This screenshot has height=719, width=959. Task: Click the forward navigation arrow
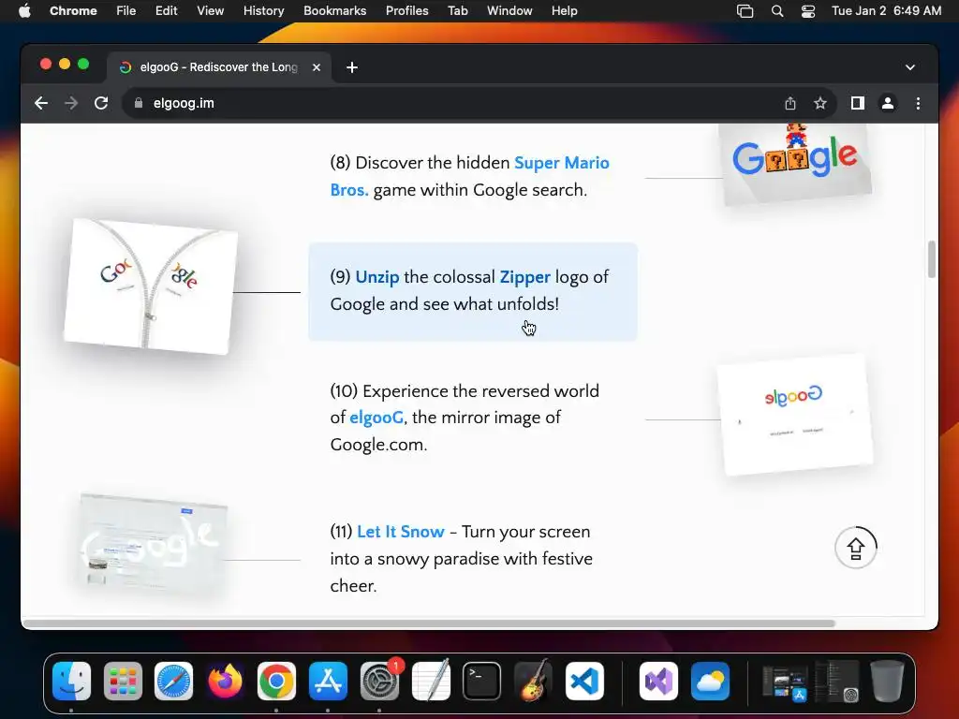[x=71, y=103]
